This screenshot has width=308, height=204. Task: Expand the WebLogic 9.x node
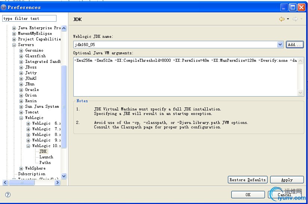[x=28, y=140]
